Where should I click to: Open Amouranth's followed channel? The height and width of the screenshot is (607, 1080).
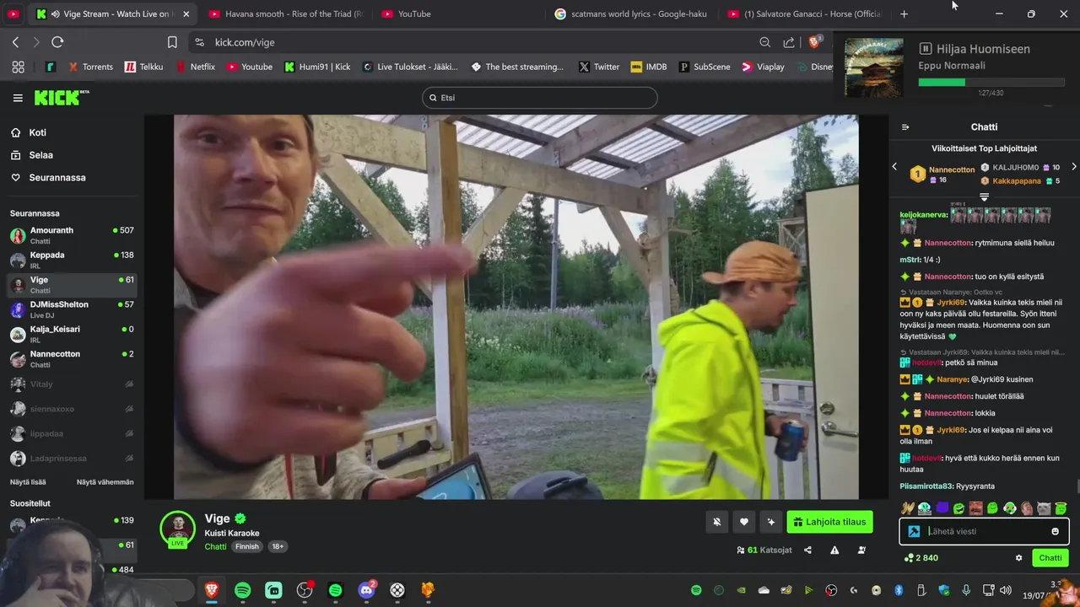pyautogui.click(x=72, y=235)
